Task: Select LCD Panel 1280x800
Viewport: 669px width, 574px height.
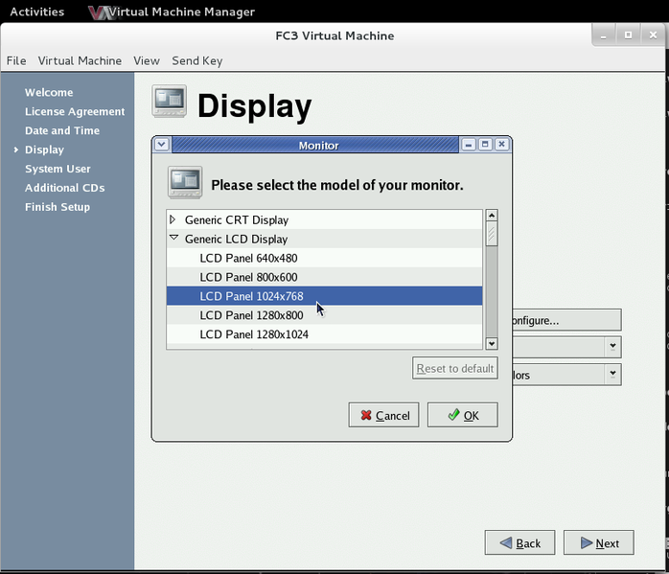Action: tap(324, 315)
